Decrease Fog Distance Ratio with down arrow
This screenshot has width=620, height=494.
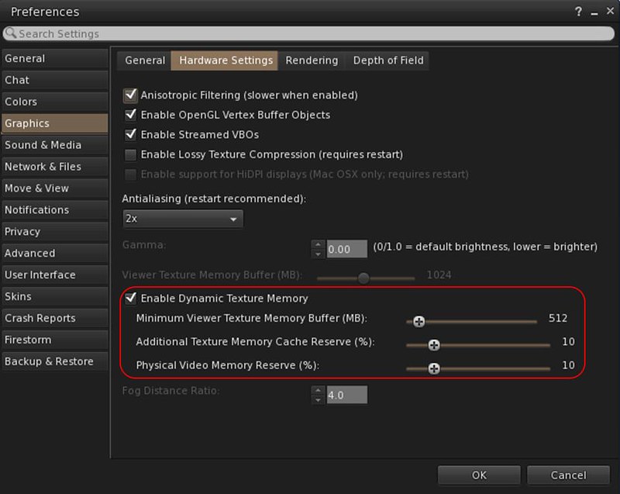coord(318,399)
